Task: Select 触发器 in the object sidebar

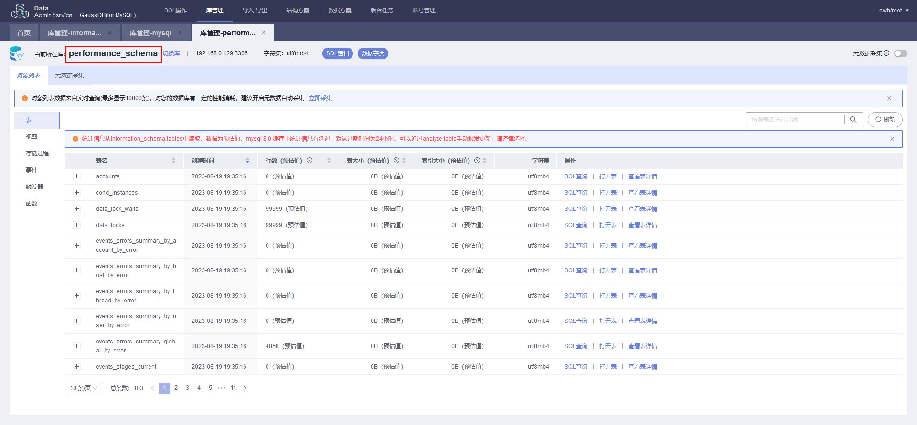Action: (34, 187)
